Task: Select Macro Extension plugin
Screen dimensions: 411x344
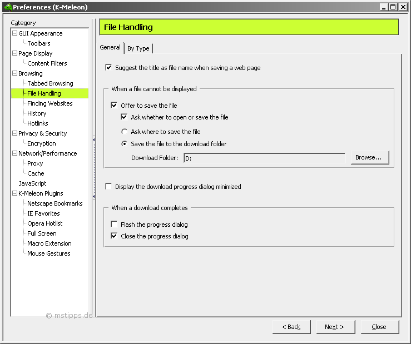Action: coord(49,243)
